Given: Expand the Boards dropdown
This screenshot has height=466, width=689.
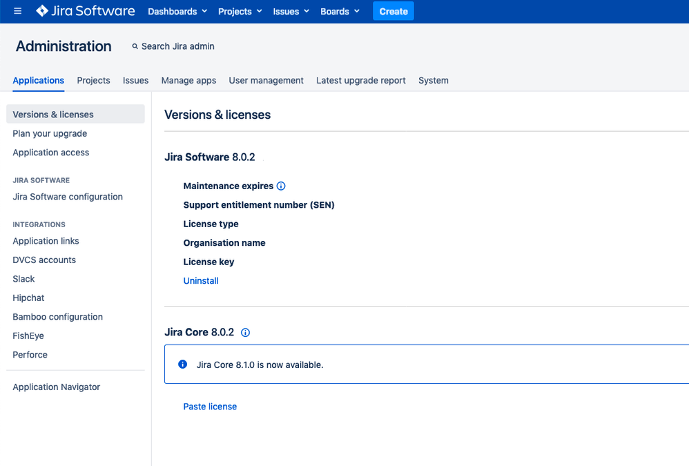Looking at the screenshot, I should (340, 12).
